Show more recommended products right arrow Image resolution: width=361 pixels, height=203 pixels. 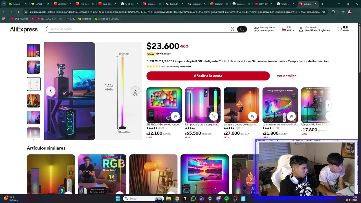click(x=328, y=105)
